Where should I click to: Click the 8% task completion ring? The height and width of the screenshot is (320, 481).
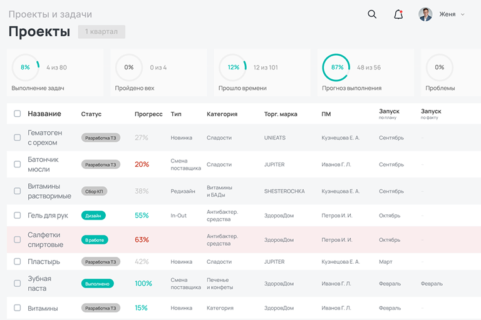pos(25,67)
